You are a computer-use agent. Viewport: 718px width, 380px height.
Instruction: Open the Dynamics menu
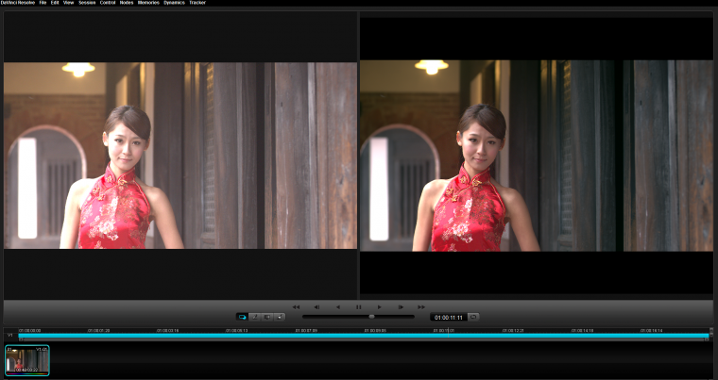pos(174,3)
